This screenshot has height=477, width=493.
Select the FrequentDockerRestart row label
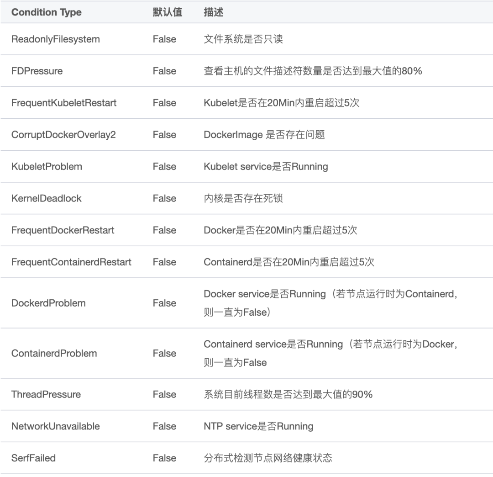coord(63,230)
